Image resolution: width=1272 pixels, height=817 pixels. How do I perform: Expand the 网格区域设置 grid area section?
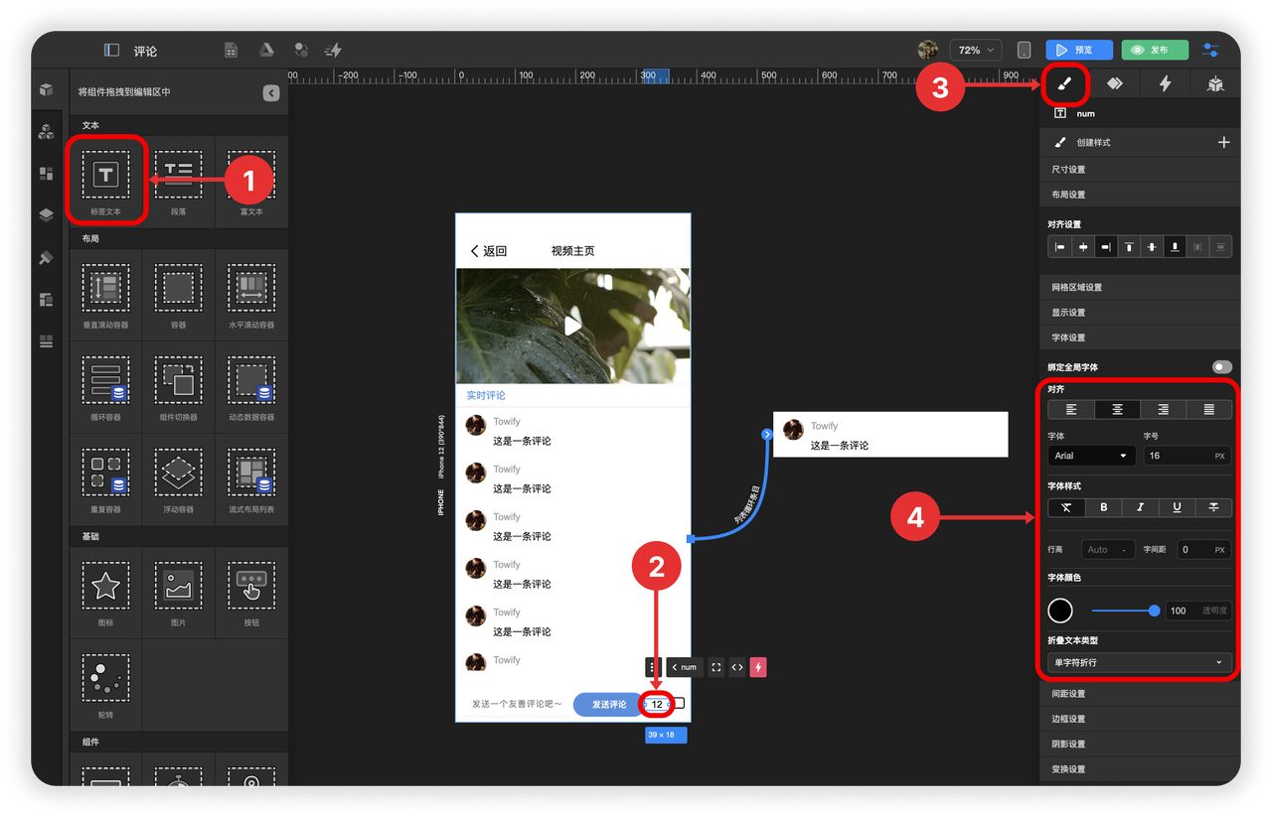point(1140,287)
